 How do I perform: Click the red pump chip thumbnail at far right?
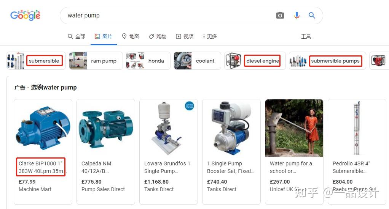[379, 61]
